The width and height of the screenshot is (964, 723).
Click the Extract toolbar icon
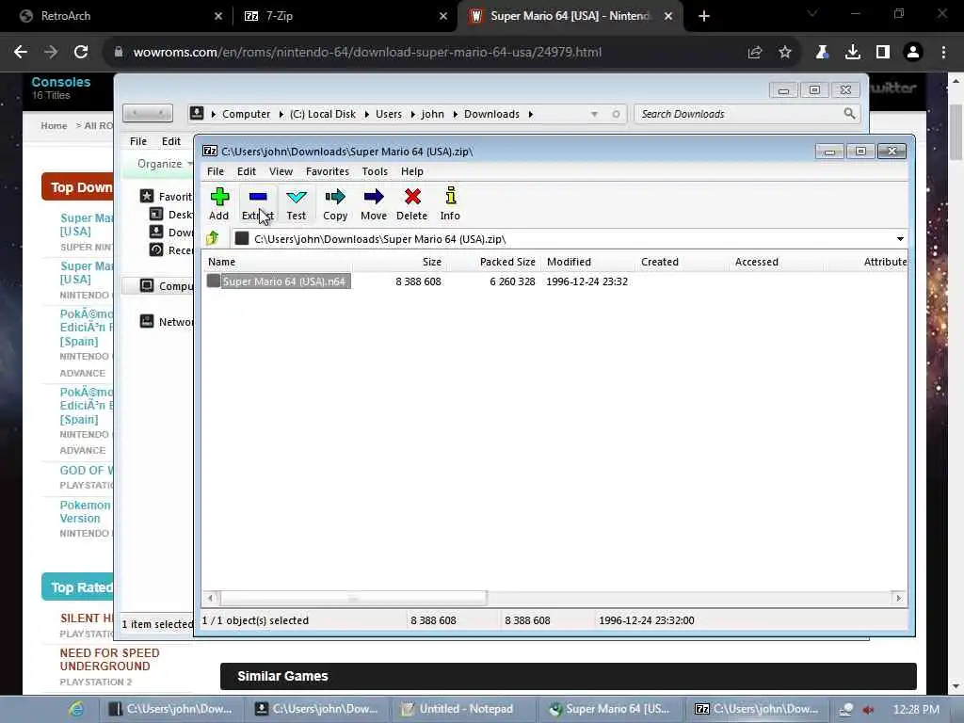pyautogui.click(x=258, y=204)
